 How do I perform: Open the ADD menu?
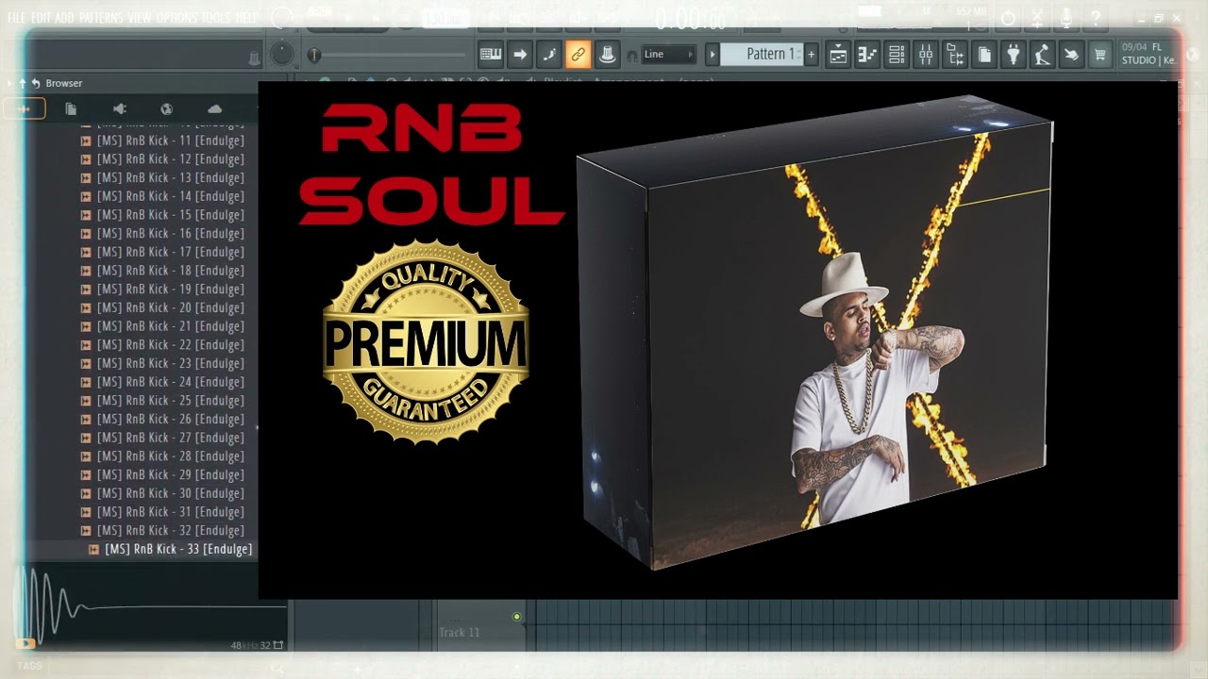pos(64,18)
